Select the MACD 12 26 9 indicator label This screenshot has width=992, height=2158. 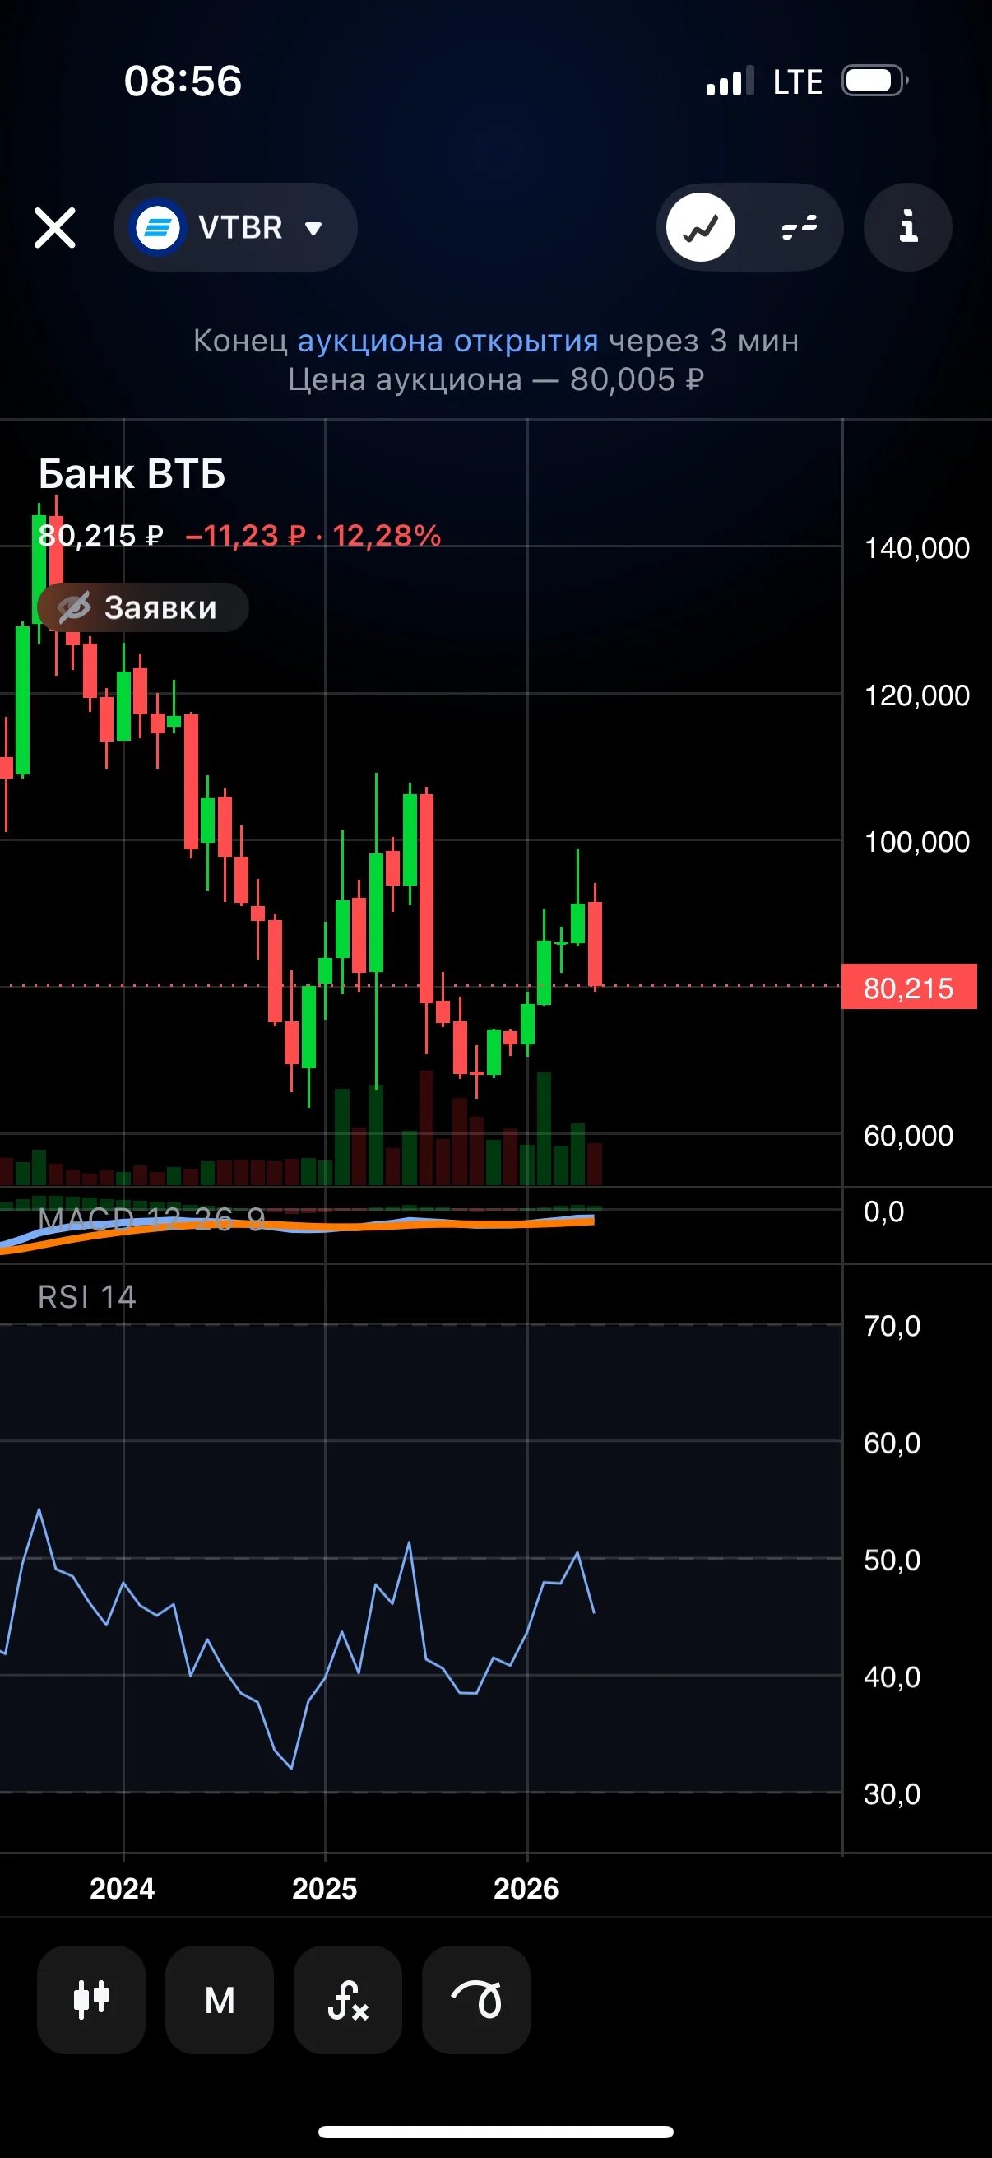[x=151, y=1219]
